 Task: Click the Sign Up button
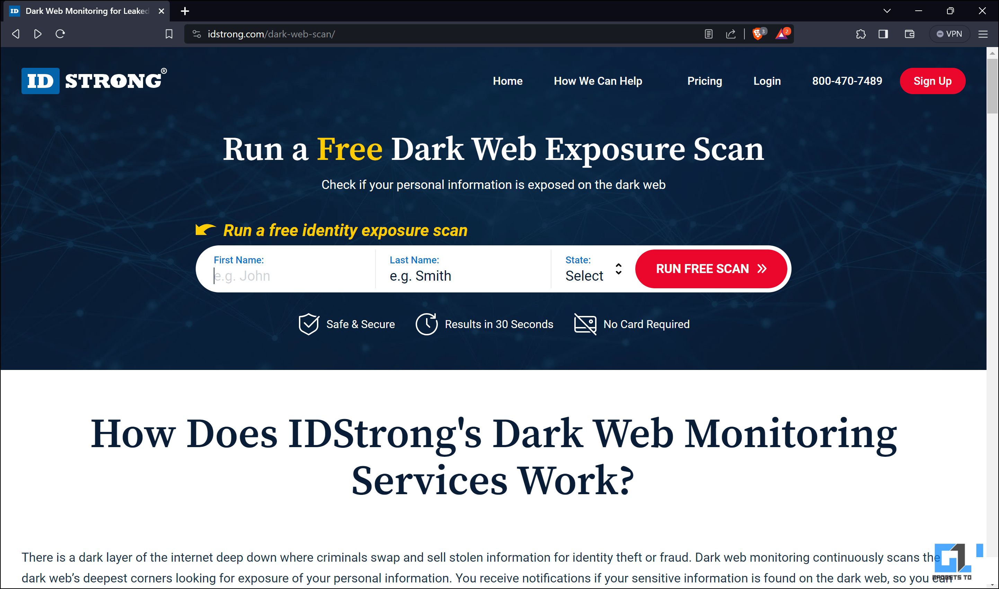932,81
